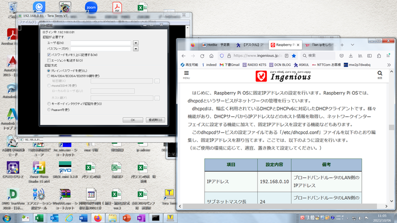Click the Firefox horizontal scrollbar right arrow
Image resolution: width=397 pixels, height=223 pixels.
click(387, 206)
